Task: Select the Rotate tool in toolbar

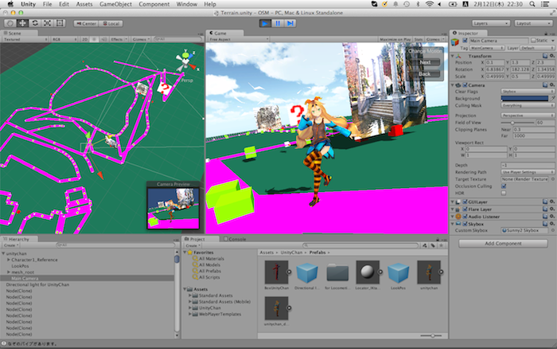Action: (35, 23)
